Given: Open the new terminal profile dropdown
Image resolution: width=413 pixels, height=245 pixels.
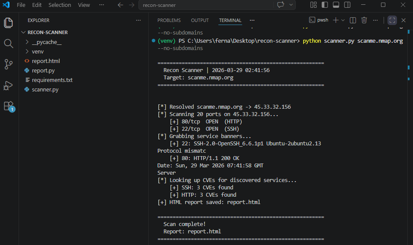Looking at the screenshot, I should coord(343,20).
